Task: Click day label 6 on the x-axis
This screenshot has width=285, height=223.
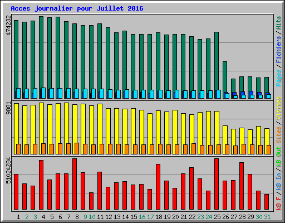Action: point(60,217)
